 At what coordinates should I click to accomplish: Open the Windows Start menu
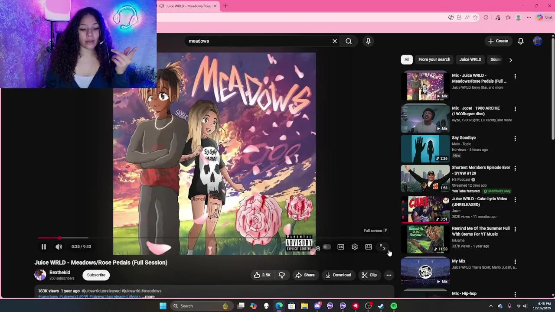point(163,306)
